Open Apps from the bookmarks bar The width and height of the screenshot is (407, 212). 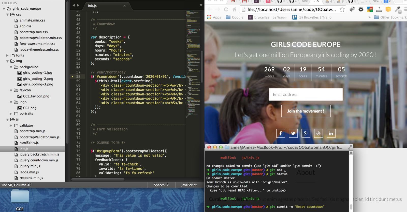click(x=214, y=17)
